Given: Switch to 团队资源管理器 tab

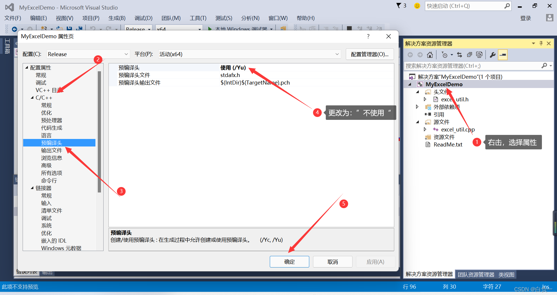Looking at the screenshot, I should pyautogui.click(x=476, y=274).
